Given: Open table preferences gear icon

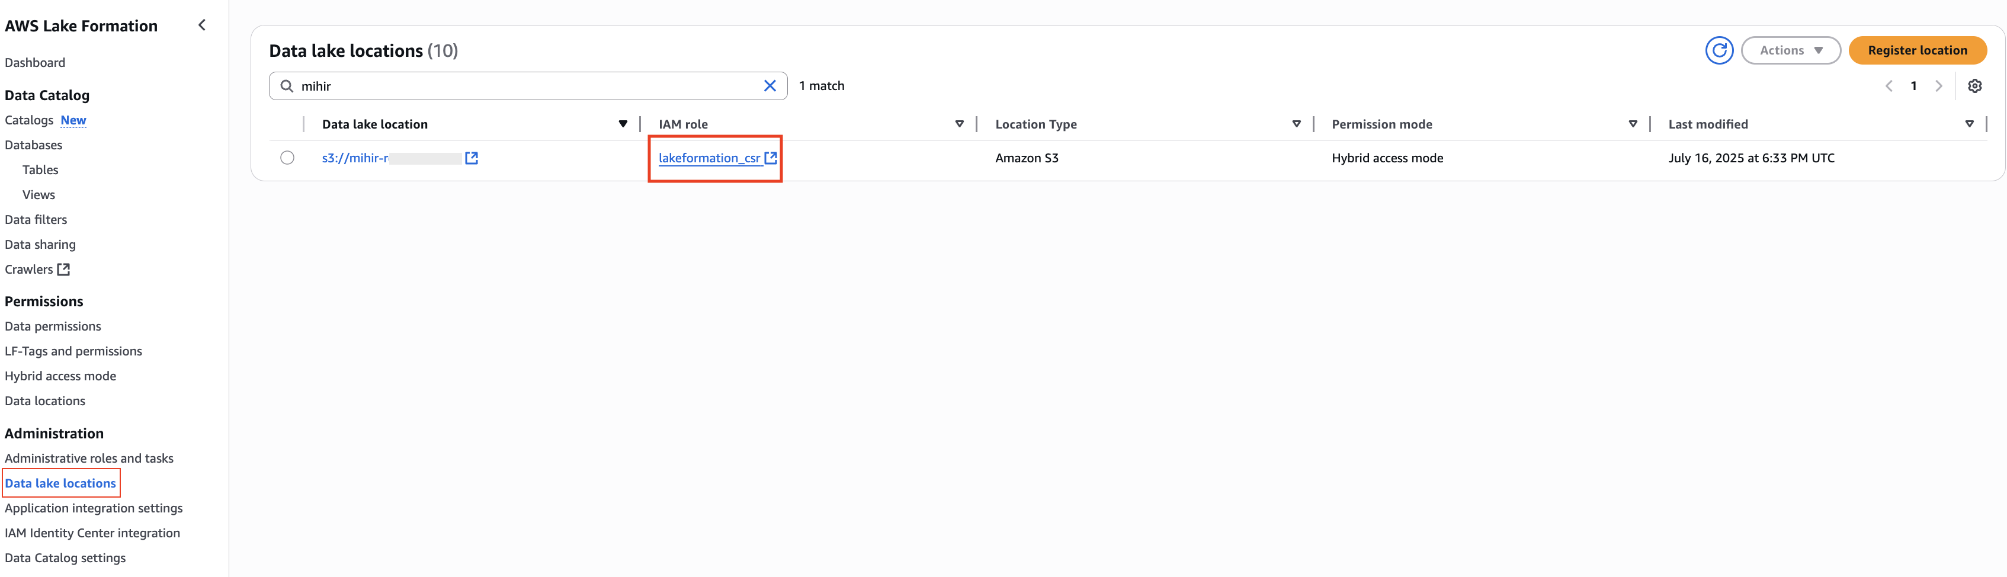Looking at the screenshot, I should pos(1974,86).
